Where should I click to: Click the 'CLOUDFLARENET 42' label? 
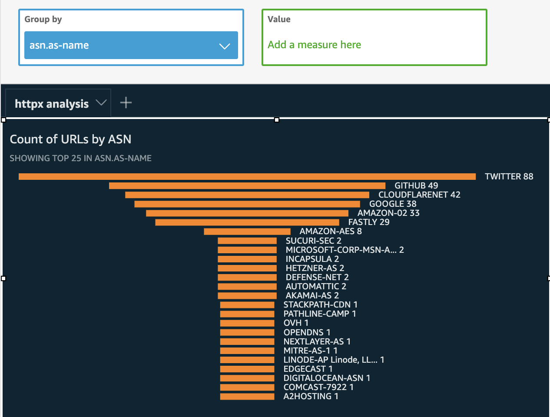(x=419, y=195)
